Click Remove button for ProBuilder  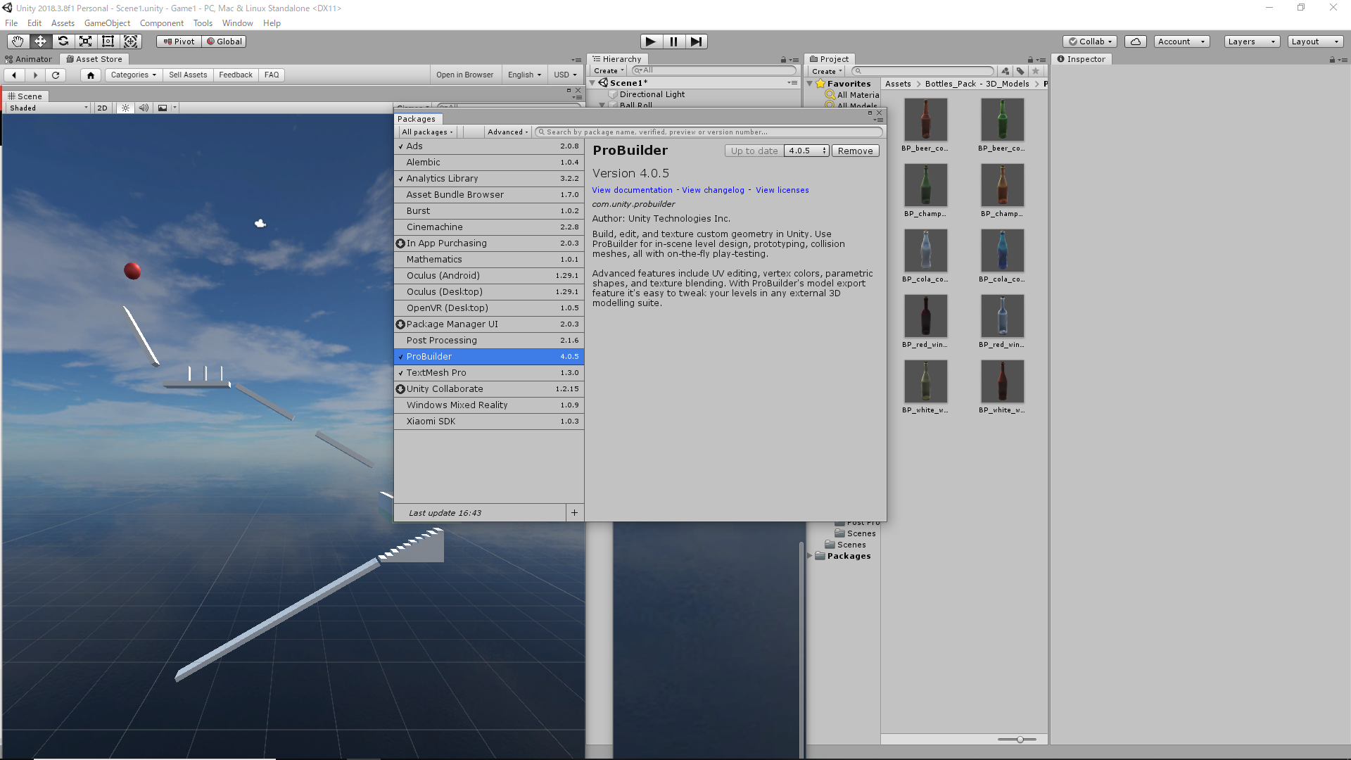(855, 151)
